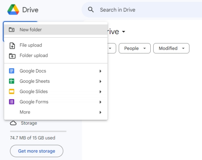Open the People filter dropdown
The width and height of the screenshot is (202, 160).
(x=135, y=48)
